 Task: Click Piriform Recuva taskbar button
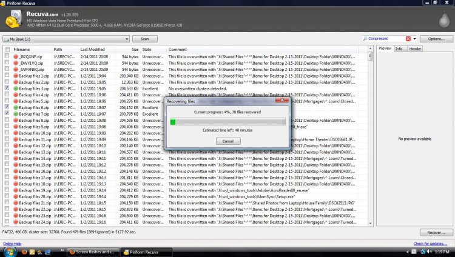coord(147,252)
